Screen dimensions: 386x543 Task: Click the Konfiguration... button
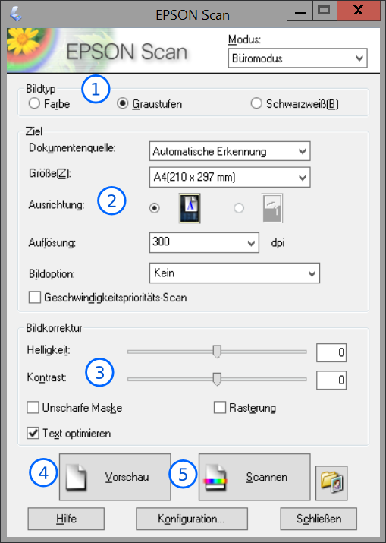(192, 519)
